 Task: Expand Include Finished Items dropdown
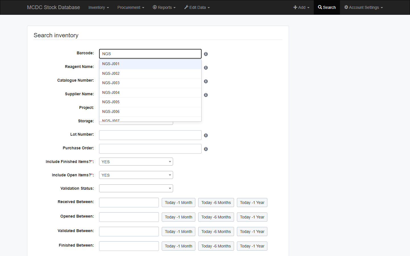[x=136, y=162]
